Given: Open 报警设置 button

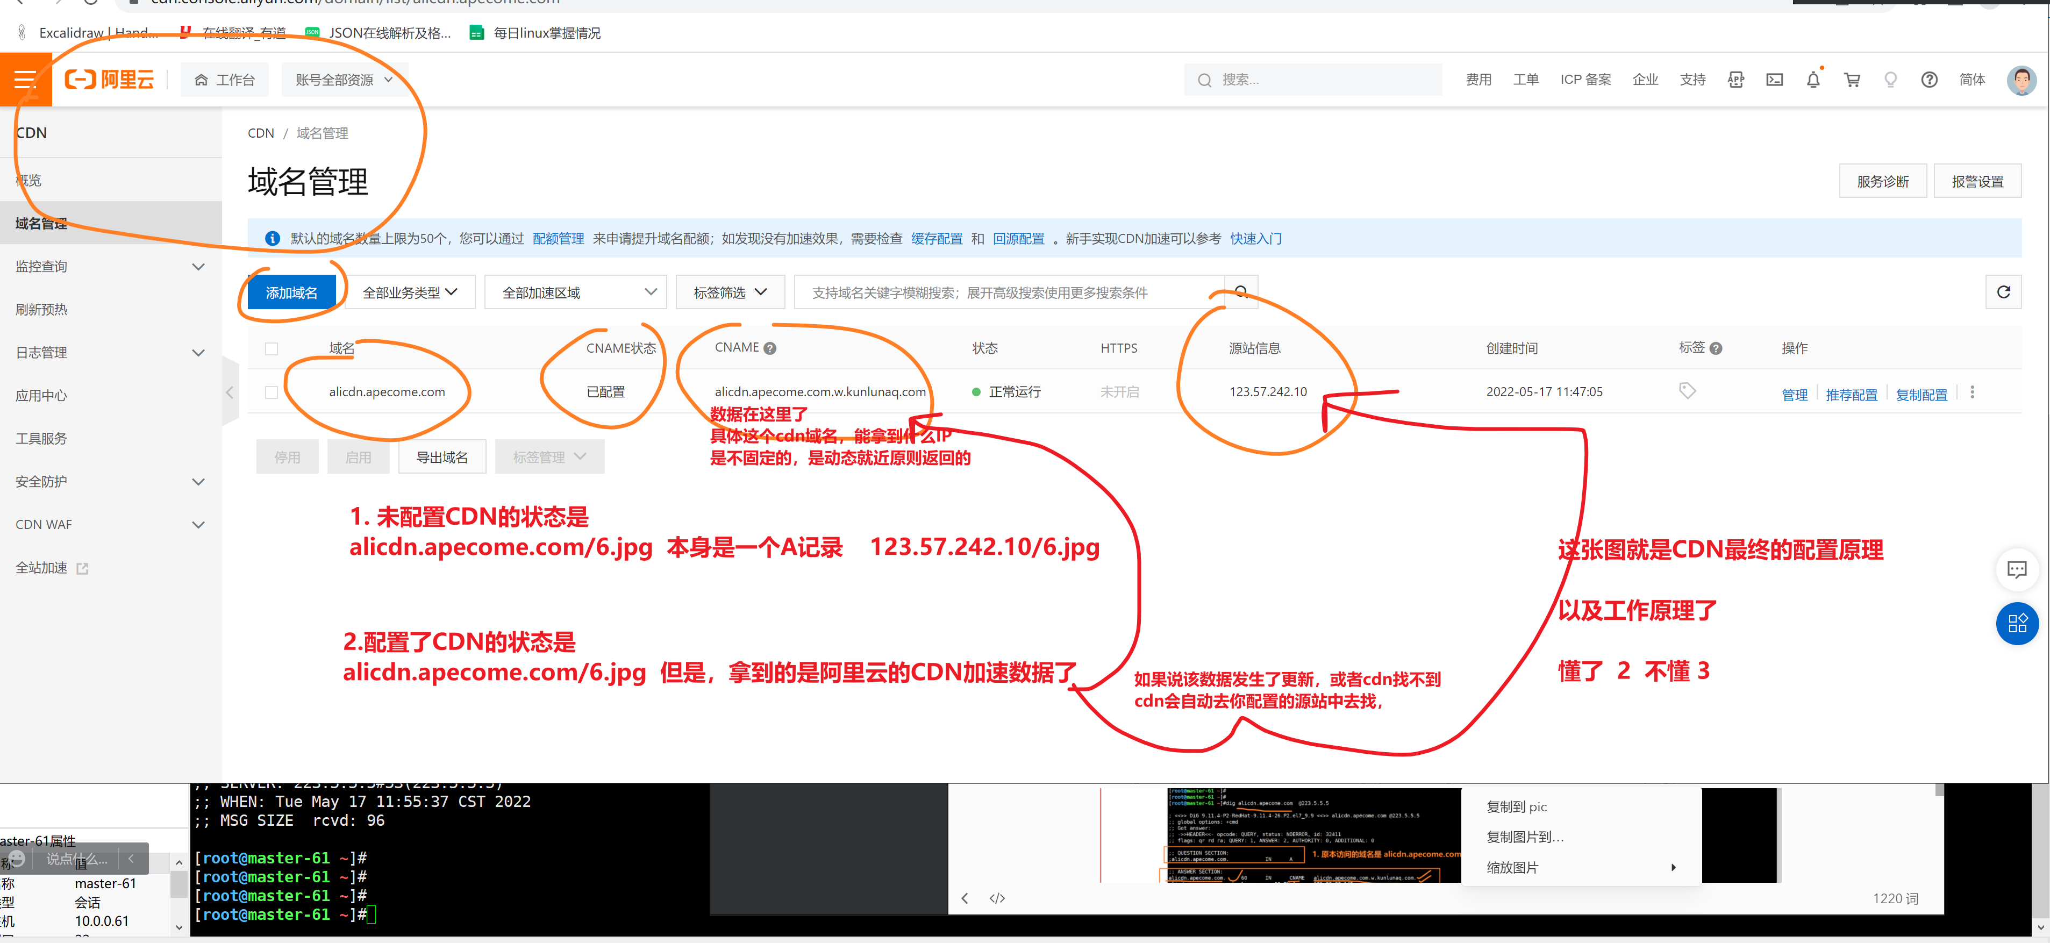Looking at the screenshot, I should pyautogui.click(x=1977, y=181).
